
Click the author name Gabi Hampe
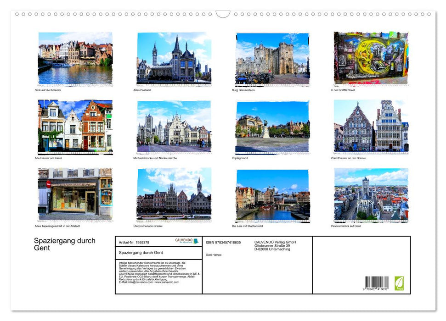[x=214, y=255]
